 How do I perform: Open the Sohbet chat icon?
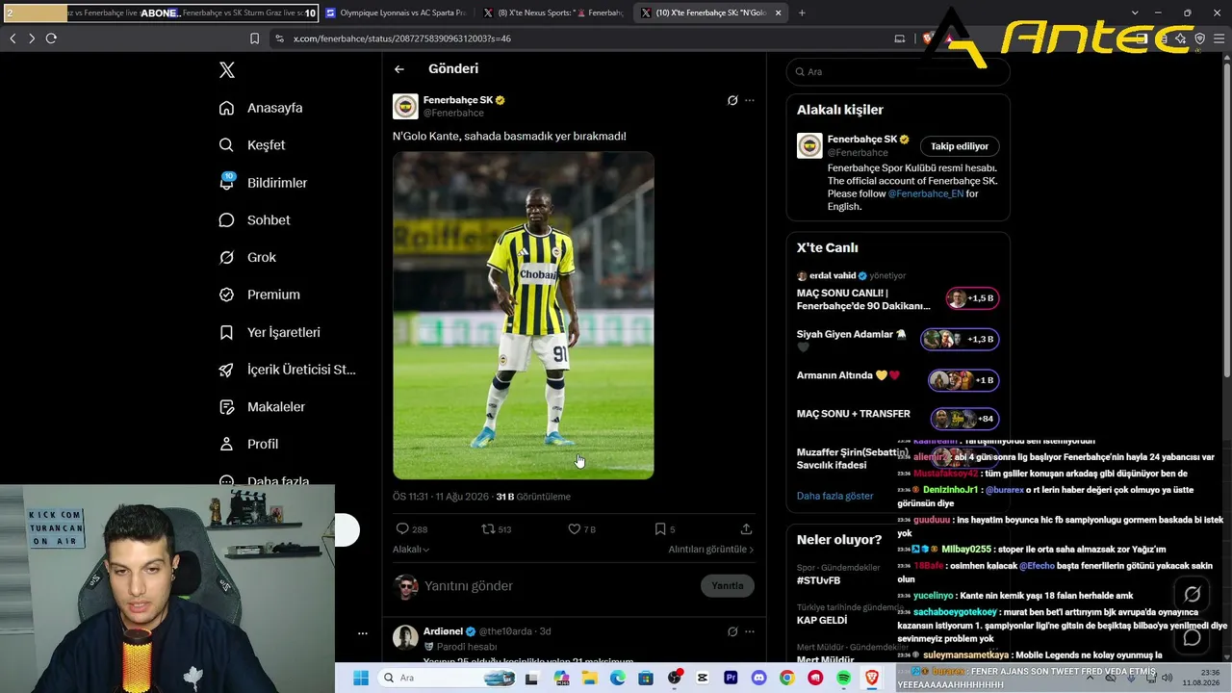(x=226, y=220)
